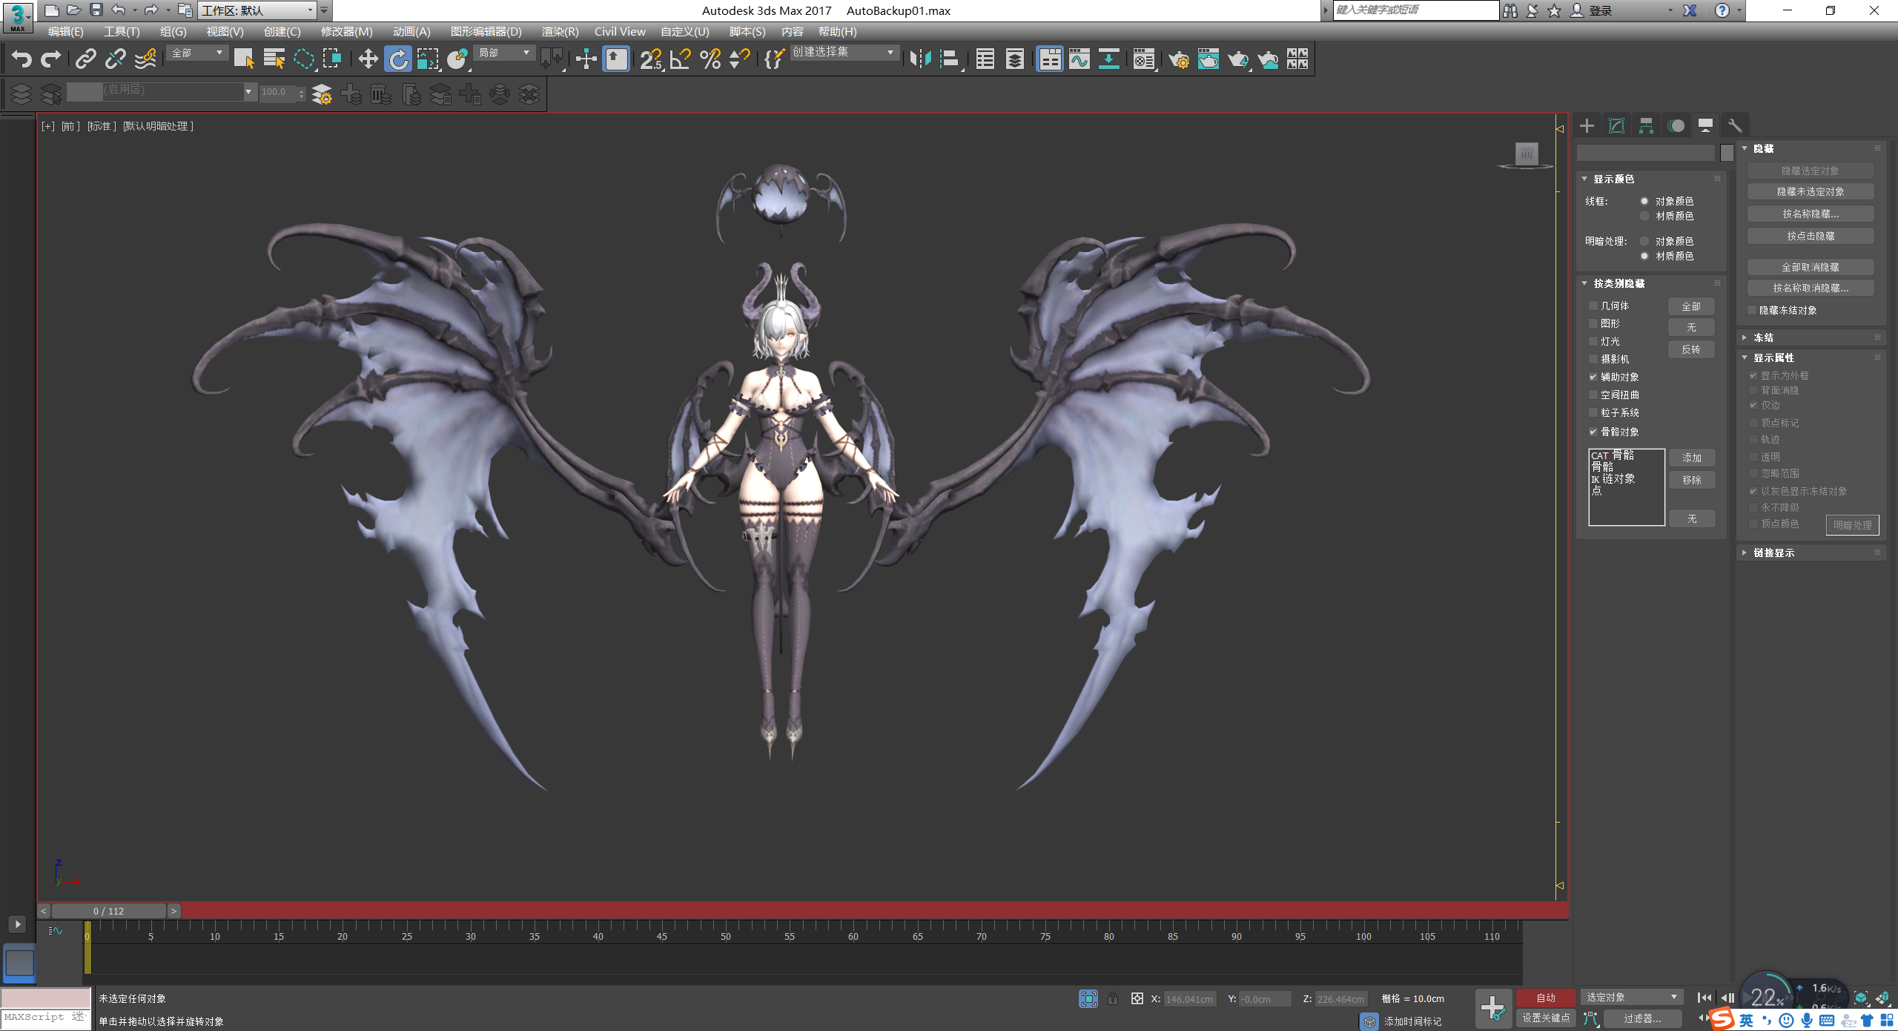Viewport: 1898px width, 1031px height.
Task: Activate the Select and Move tool
Action: [368, 59]
